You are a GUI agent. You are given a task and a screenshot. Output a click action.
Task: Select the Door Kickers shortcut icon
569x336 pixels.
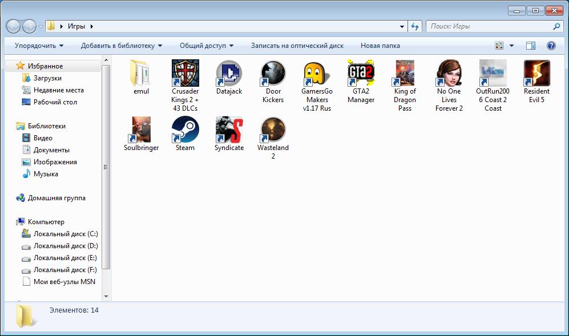pos(273,73)
